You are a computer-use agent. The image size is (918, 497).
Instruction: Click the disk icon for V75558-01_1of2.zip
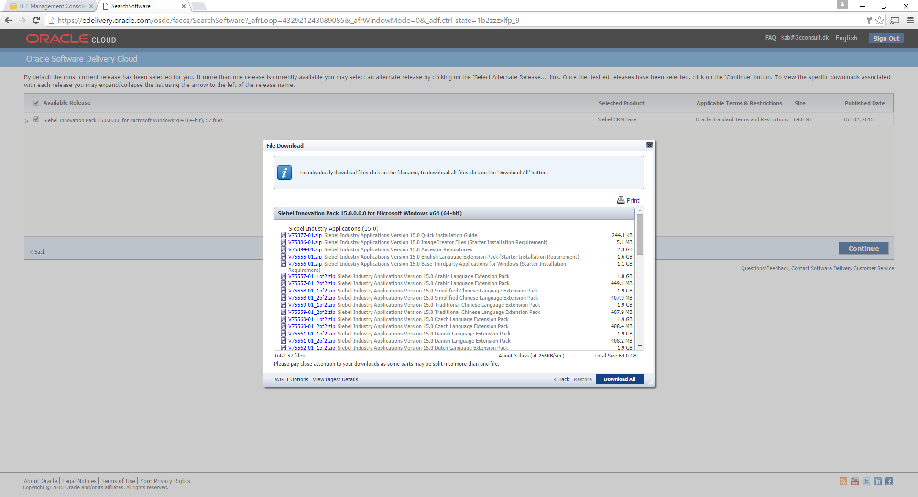284,291
